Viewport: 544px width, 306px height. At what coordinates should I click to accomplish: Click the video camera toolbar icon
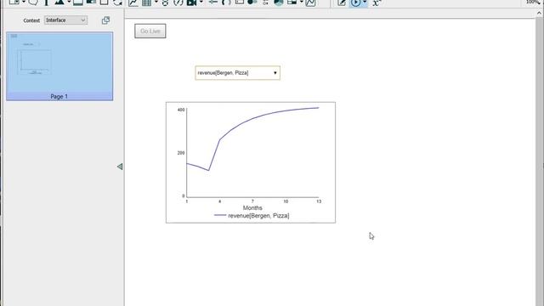pyautogui.click(x=191, y=3)
